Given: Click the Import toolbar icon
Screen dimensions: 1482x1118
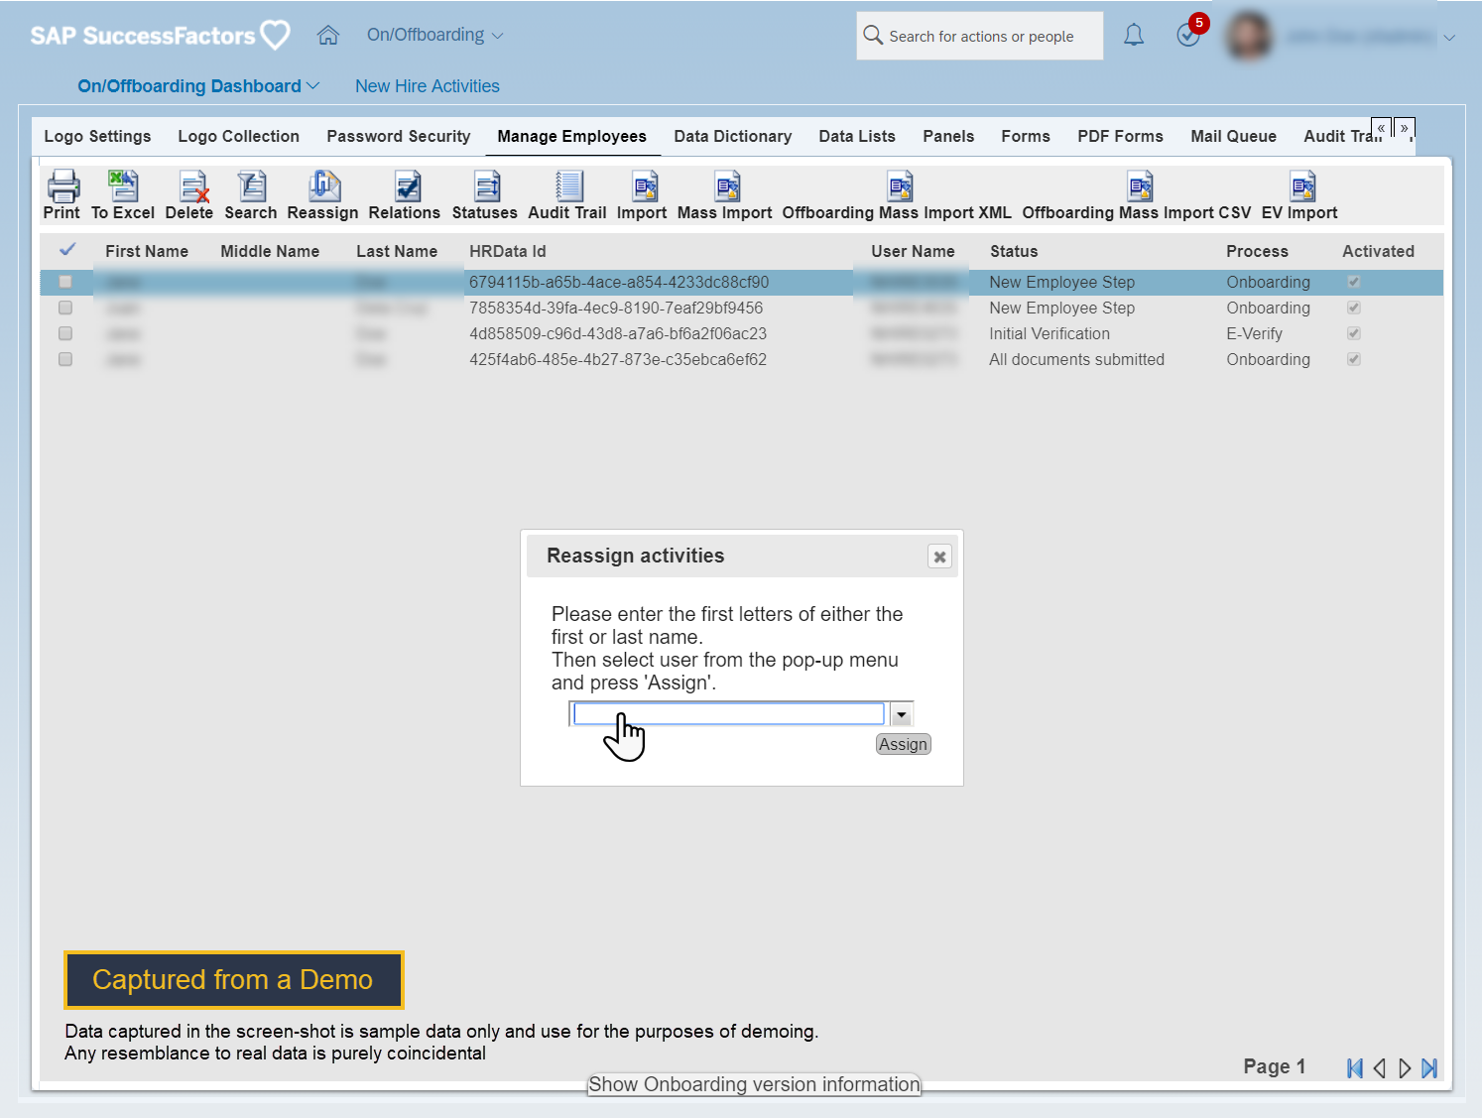Looking at the screenshot, I should coord(644,186).
